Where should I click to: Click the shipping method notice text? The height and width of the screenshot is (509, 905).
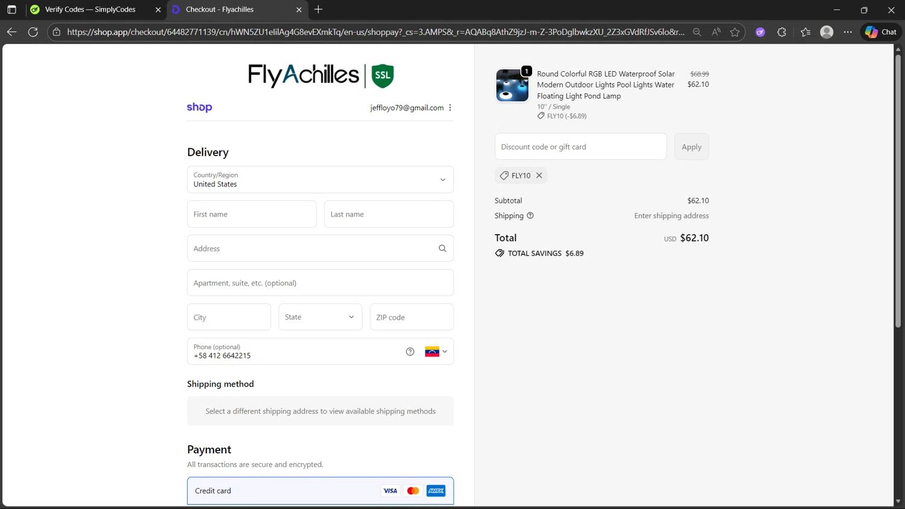click(320, 411)
